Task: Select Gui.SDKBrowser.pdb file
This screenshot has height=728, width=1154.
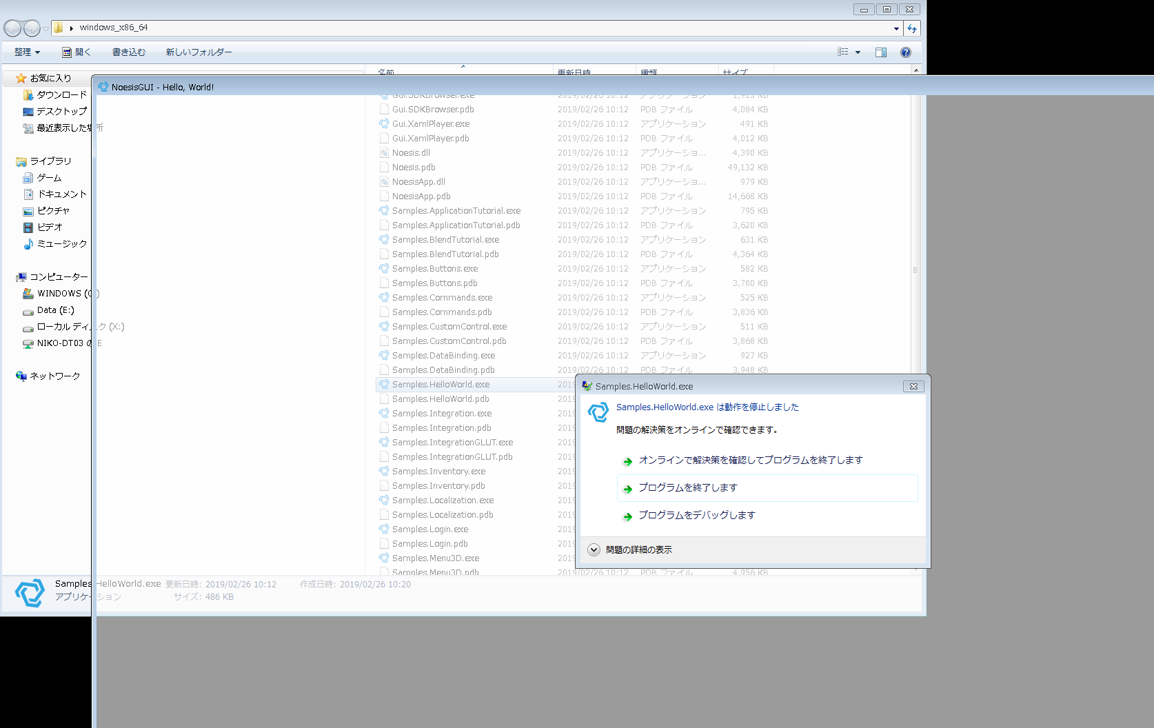Action: coord(433,110)
